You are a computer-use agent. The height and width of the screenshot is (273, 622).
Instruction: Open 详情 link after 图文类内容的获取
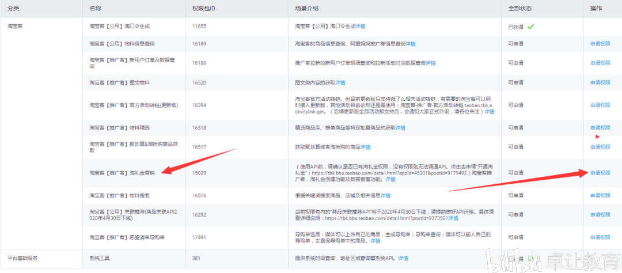tap(341, 82)
